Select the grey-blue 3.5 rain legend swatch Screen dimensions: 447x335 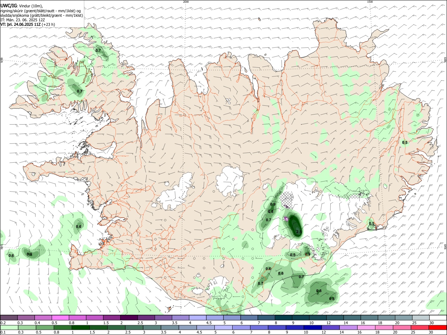(170, 327)
